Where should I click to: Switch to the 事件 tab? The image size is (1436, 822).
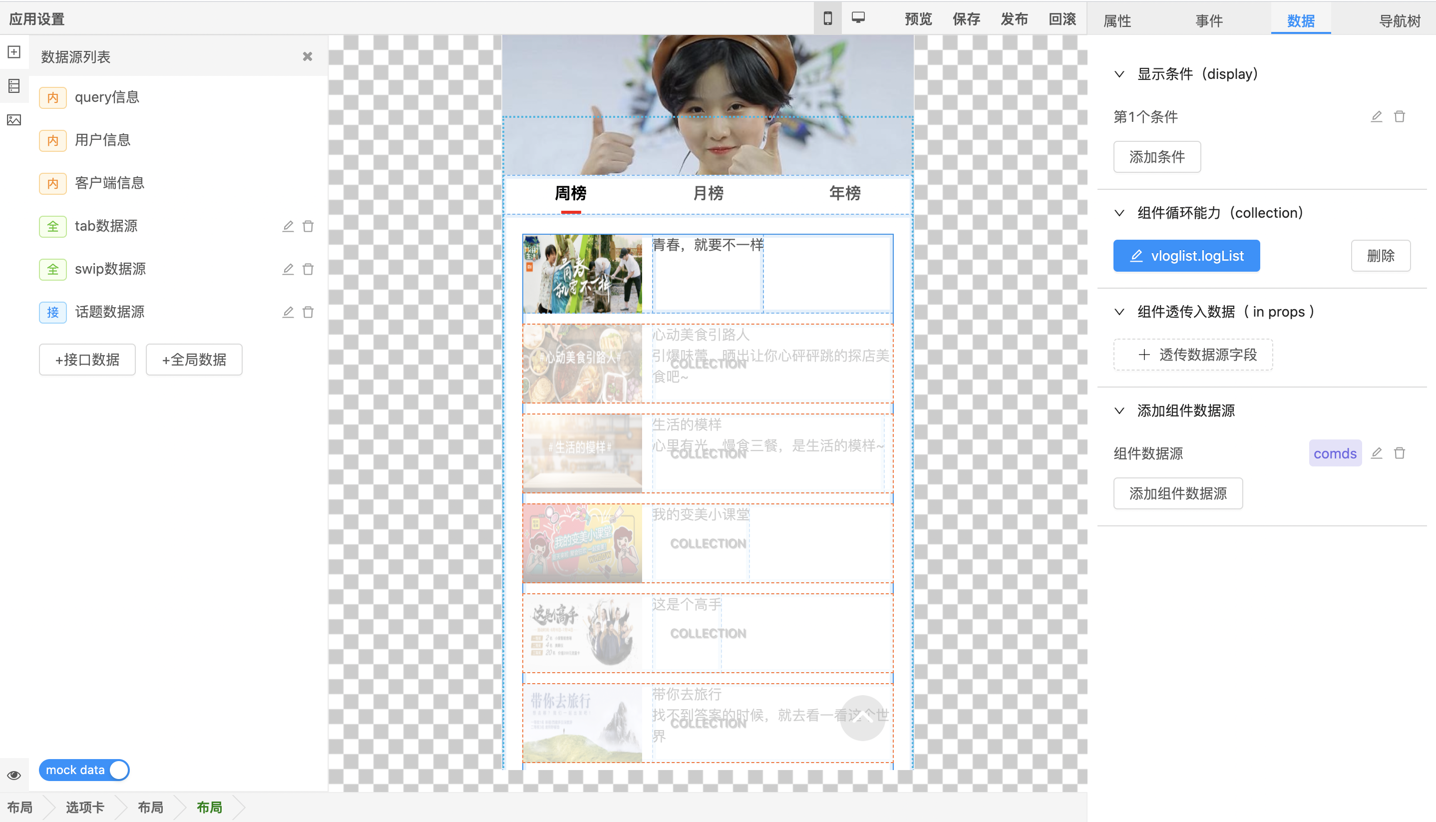(1208, 21)
